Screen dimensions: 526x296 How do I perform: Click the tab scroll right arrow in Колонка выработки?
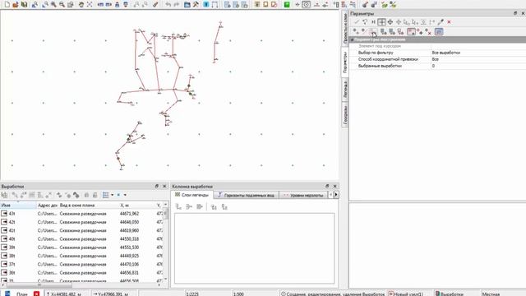click(336, 195)
